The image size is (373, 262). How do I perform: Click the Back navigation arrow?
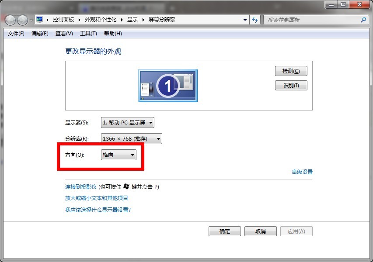[x=10, y=20]
